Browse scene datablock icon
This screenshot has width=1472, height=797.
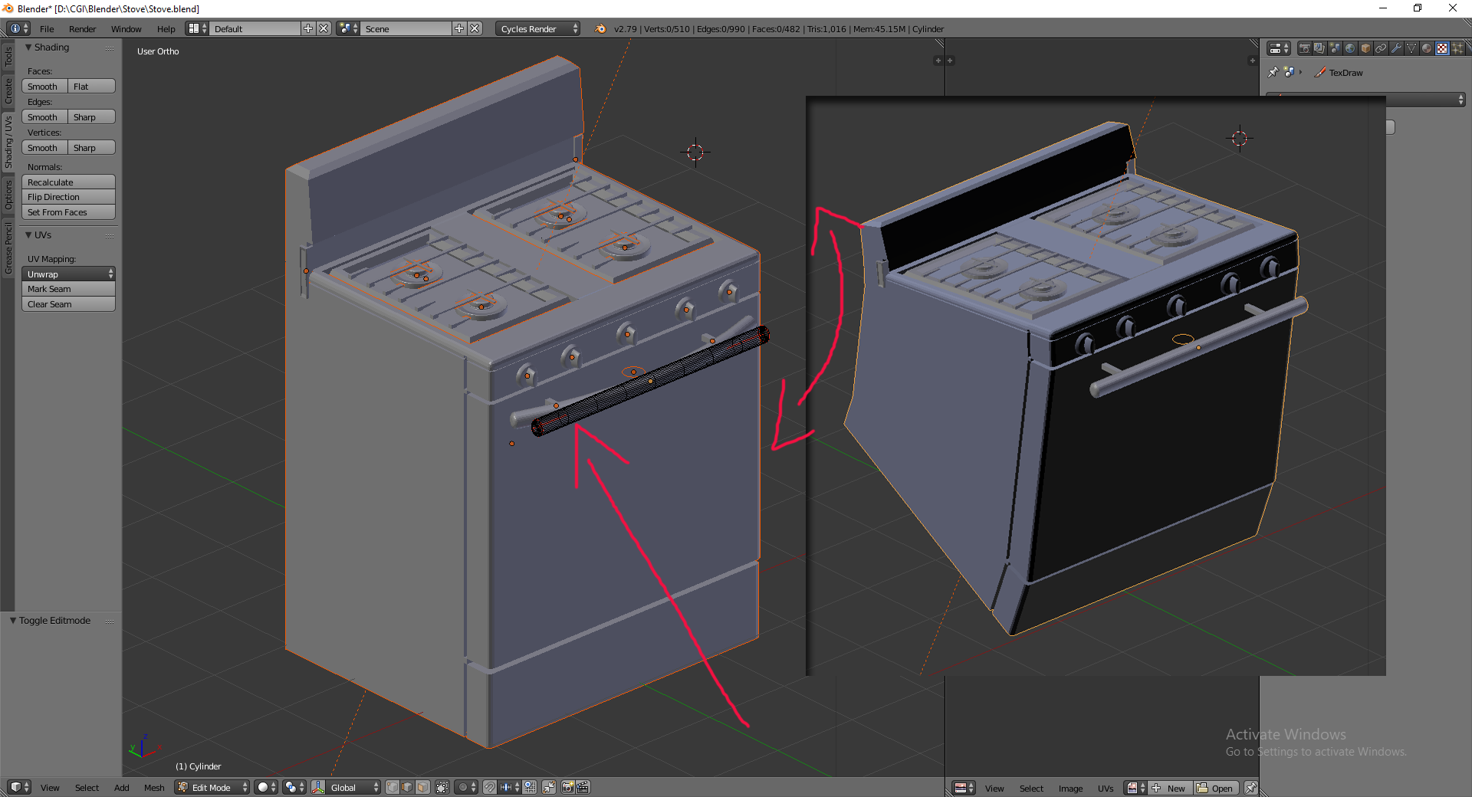(x=349, y=28)
